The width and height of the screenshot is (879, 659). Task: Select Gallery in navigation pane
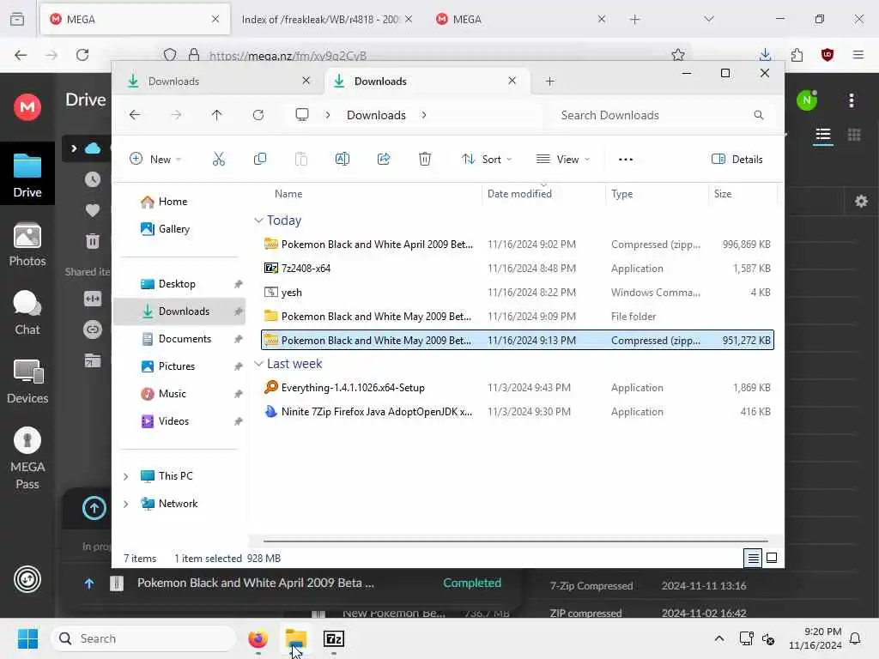coord(173,229)
